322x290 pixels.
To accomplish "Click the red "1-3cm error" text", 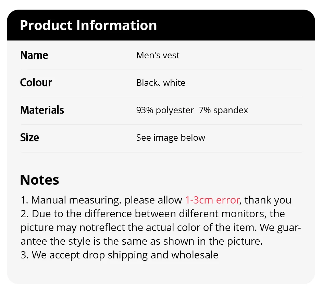I will pyautogui.click(x=213, y=200).
